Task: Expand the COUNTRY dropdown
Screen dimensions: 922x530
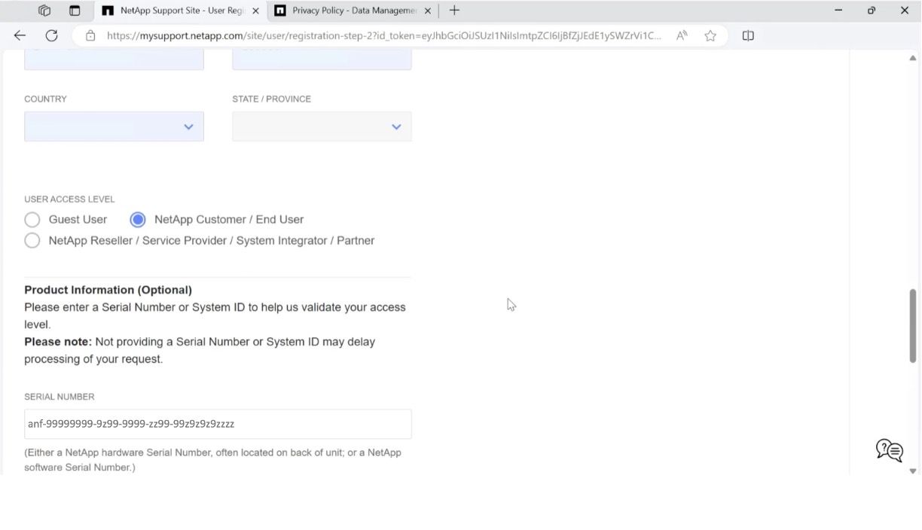Action: coord(188,126)
